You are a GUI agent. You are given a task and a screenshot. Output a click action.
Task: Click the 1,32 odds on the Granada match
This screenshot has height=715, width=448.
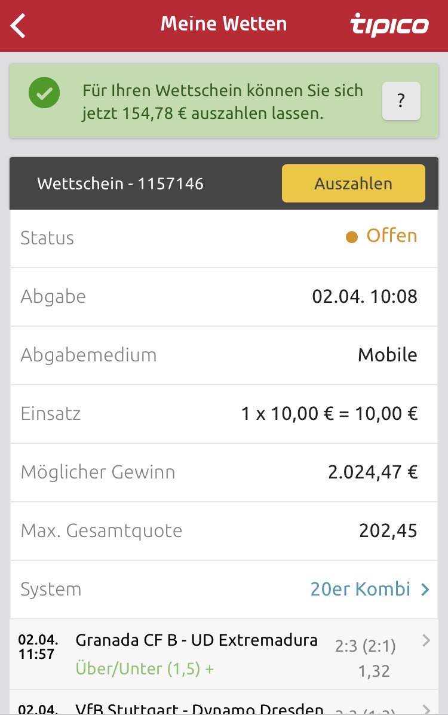(374, 671)
